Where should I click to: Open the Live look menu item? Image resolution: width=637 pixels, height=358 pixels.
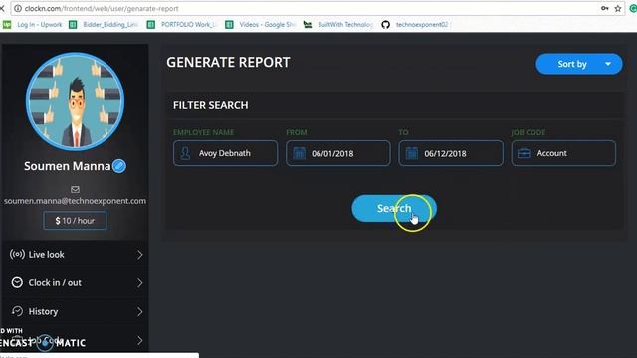(x=76, y=255)
